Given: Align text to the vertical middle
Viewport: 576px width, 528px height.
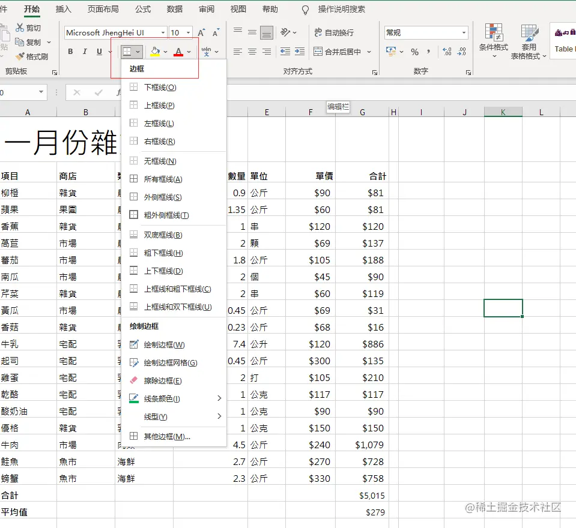Looking at the screenshot, I should click(x=252, y=32).
